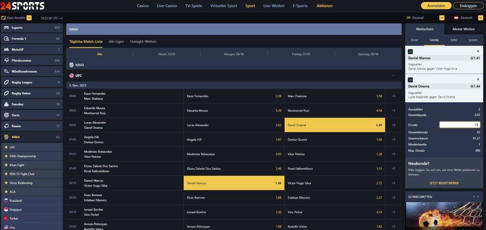Open Aktionen promotions link
This screenshot has width=486, height=230.
click(x=324, y=6)
